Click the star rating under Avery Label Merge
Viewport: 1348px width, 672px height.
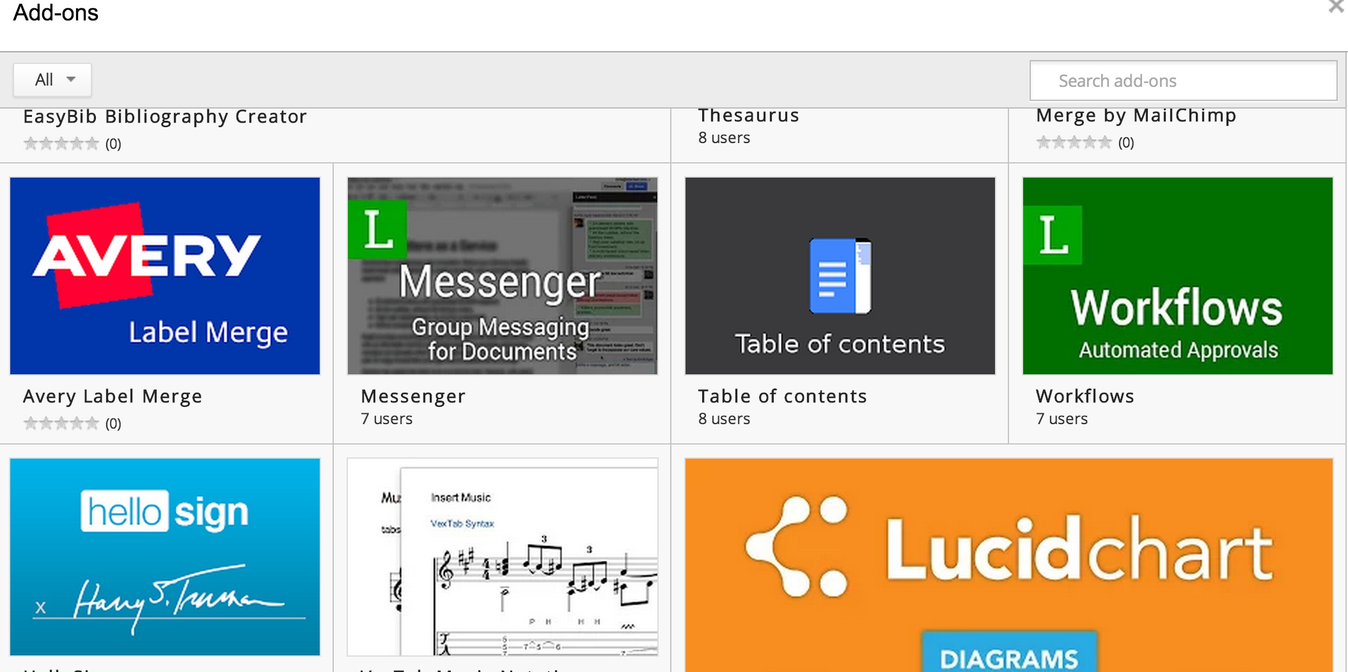(61, 423)
